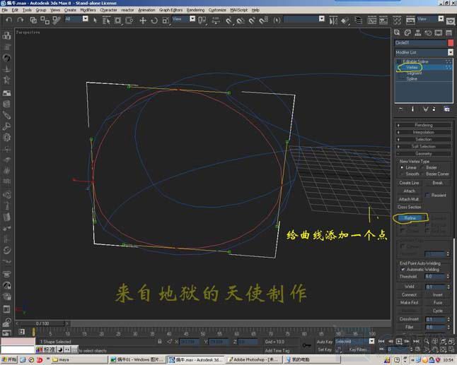This screenshot has height=365, width=457.
Task: Toggle the Reorient checkbox
Action: pos(427,195)
